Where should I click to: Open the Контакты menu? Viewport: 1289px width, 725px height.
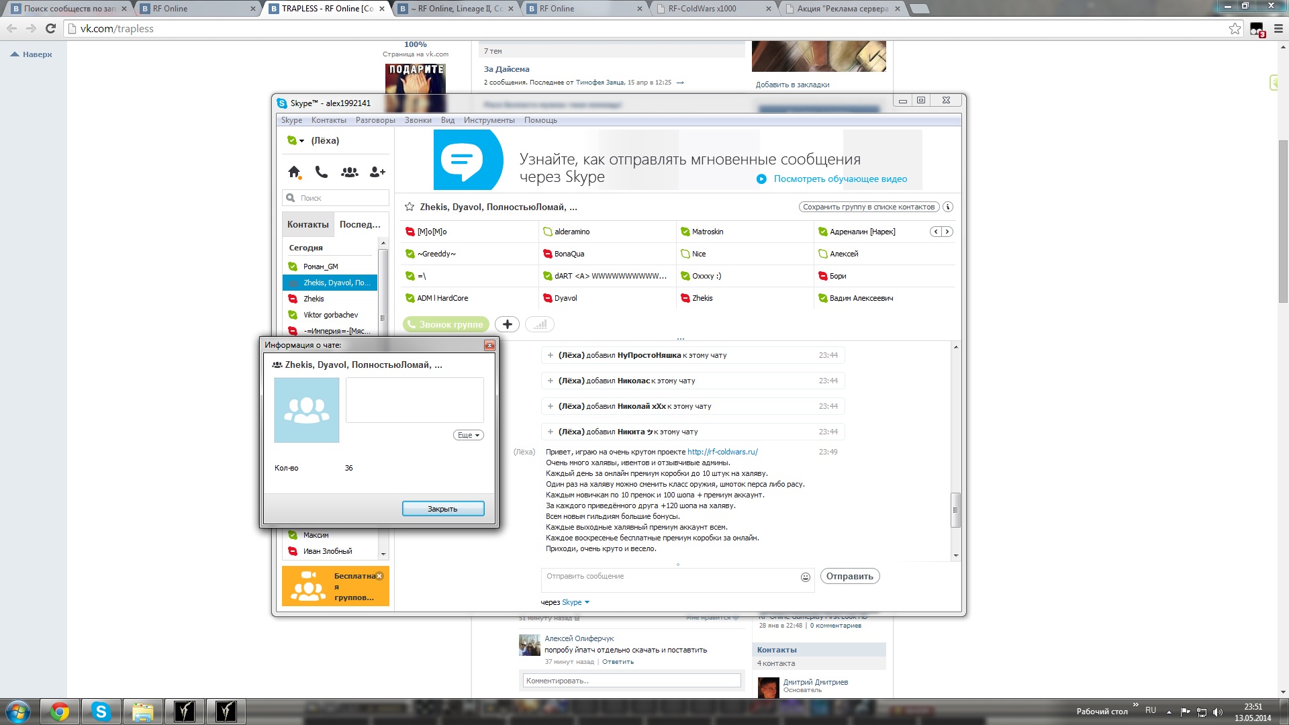point(329,120)
